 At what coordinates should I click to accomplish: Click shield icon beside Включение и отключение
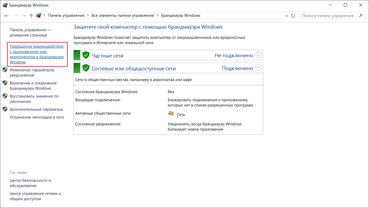click(5, 83)
